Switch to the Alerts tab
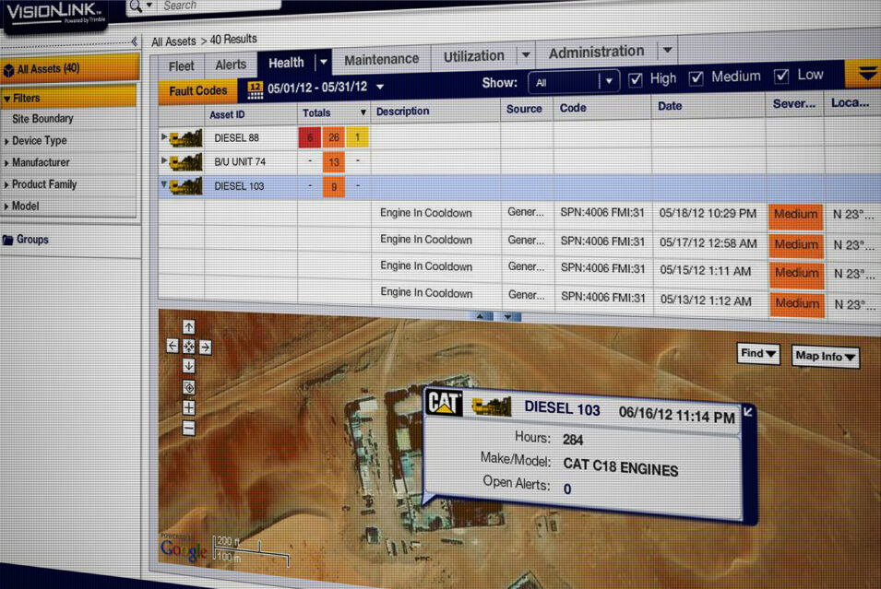Screen dimensions: 881x589 click(231, 65)
